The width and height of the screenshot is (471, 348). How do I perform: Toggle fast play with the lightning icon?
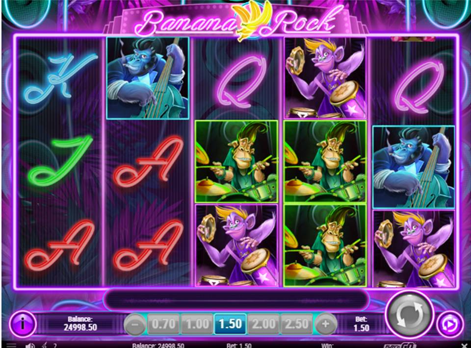coord(45,345)
